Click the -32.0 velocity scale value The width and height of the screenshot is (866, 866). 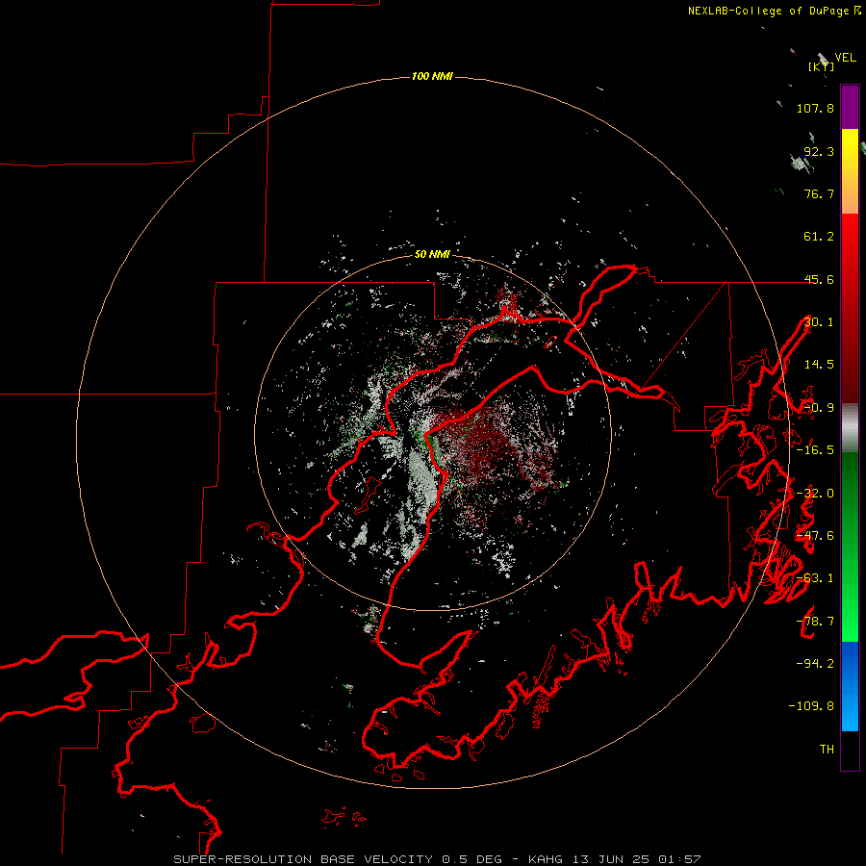pos(815,494)
